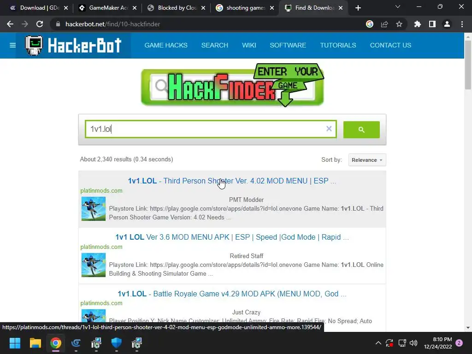472x354 pixels.
Task: Toggle the browser side panel
Action: point(432,24)
